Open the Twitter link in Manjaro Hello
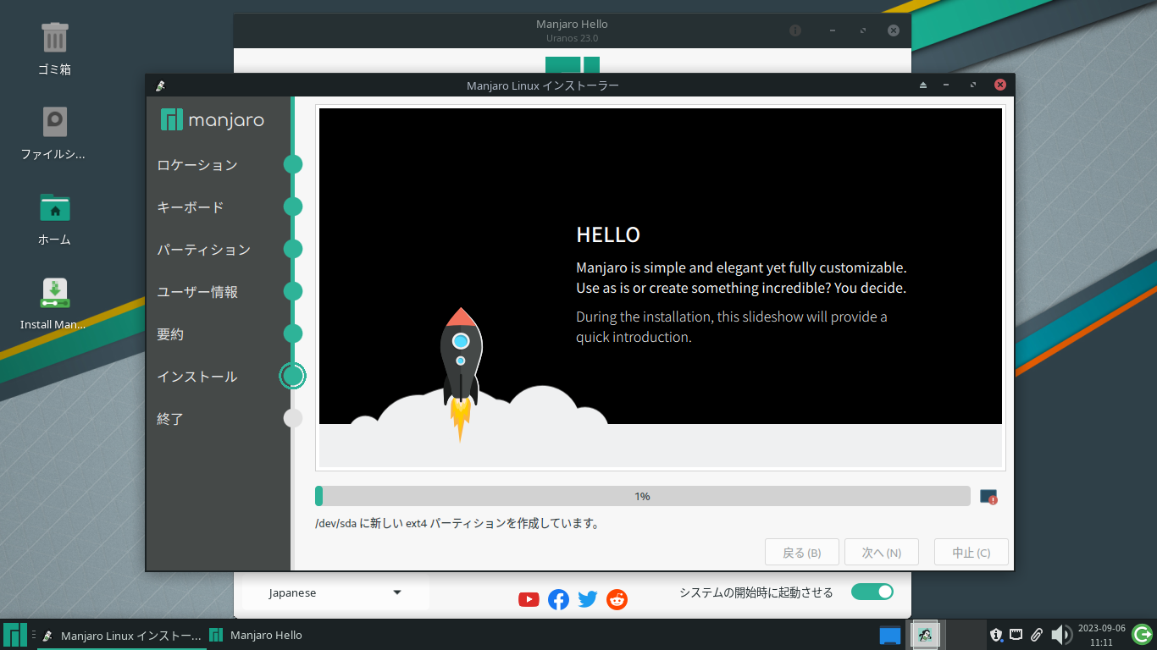 [x=588, y=599]
